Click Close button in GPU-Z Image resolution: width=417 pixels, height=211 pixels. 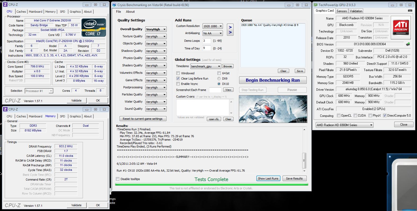(404, 125)
